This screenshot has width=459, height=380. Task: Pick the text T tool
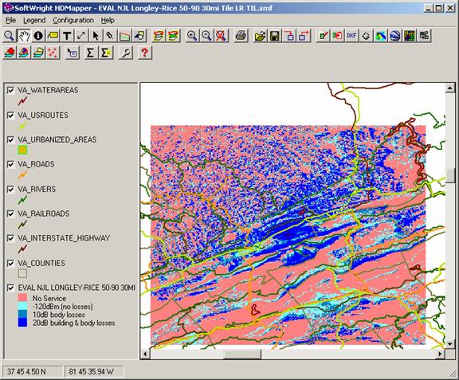point(67,36)
